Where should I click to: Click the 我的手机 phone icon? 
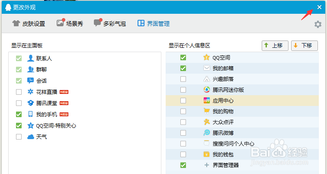pos(30,114)
